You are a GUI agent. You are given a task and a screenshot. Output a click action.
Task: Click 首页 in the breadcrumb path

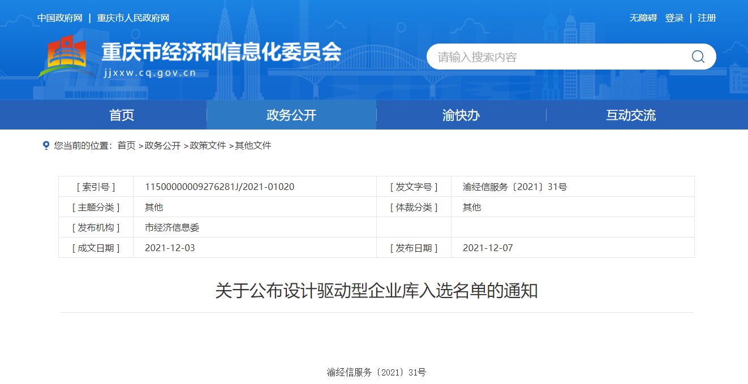coord(126,145)
